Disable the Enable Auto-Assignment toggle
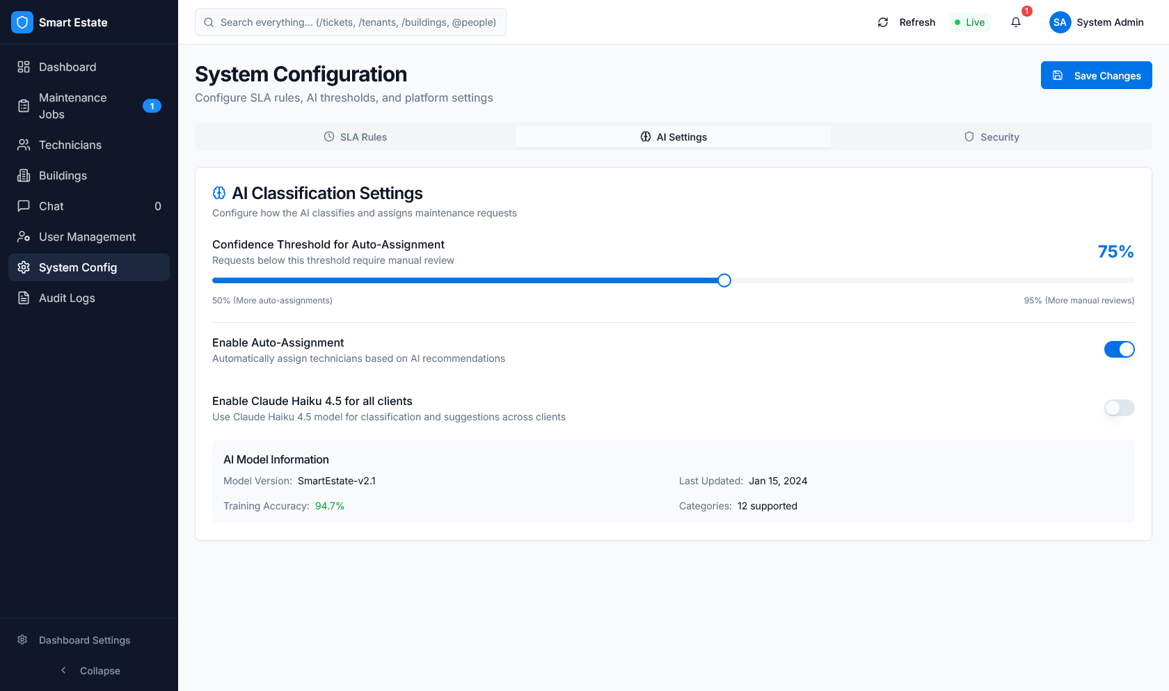The image size is (1169, 691). pos(1119,349)
